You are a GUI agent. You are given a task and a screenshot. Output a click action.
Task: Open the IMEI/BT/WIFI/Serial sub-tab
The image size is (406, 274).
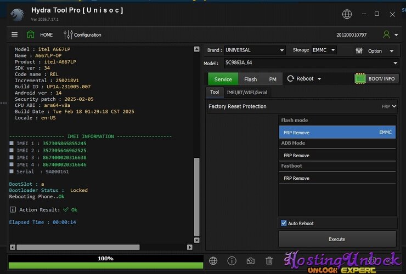(x=247, y=93)
